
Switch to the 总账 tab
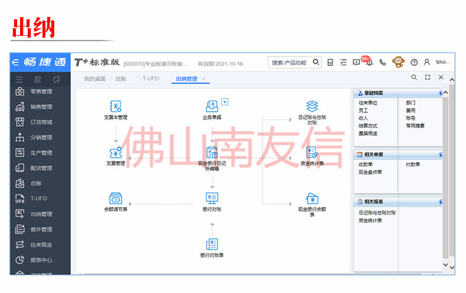(x=121, y=79)
